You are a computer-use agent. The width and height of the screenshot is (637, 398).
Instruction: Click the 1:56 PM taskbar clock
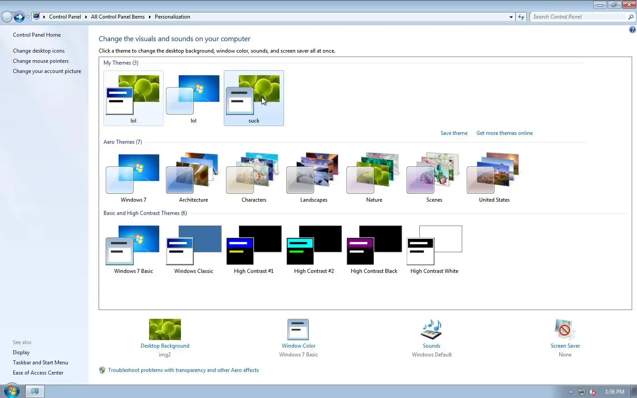click(x=614, y=392)
